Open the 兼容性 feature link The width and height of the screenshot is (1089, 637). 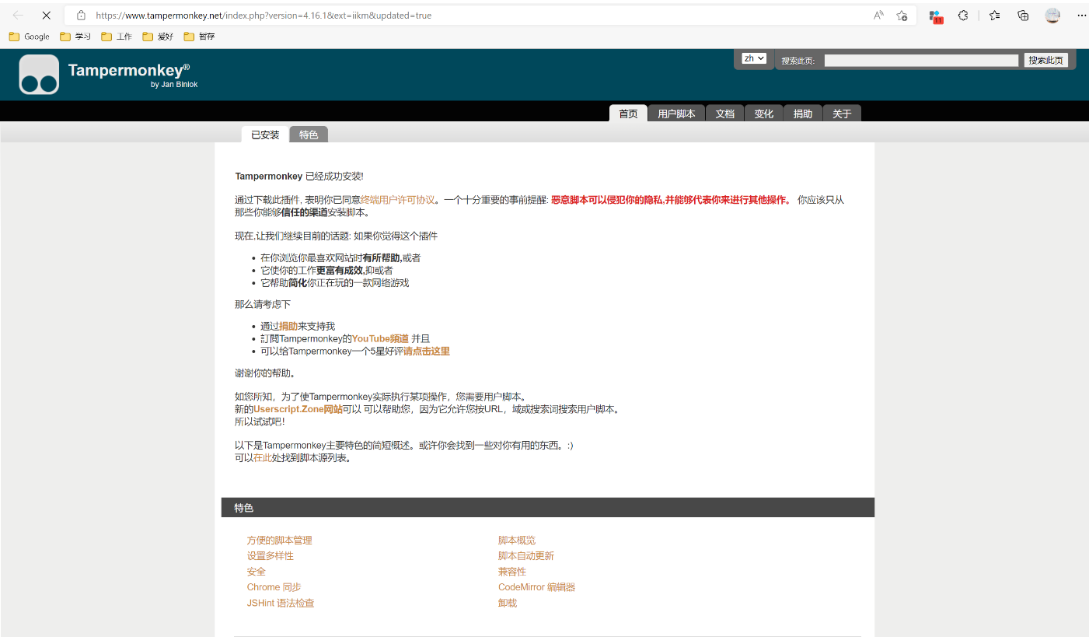point(512,572)
